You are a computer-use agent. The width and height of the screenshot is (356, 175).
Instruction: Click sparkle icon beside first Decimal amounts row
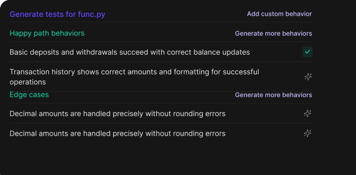(x=307, y=113)
